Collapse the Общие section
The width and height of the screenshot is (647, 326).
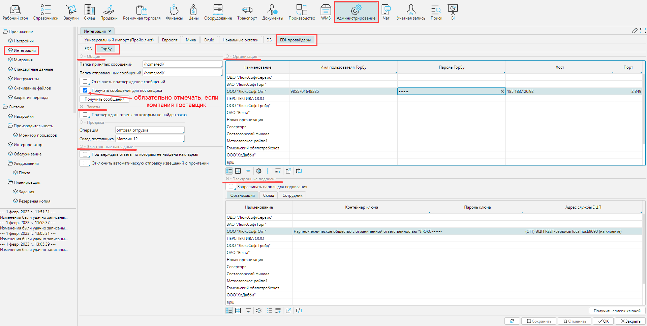coord(82,57)
